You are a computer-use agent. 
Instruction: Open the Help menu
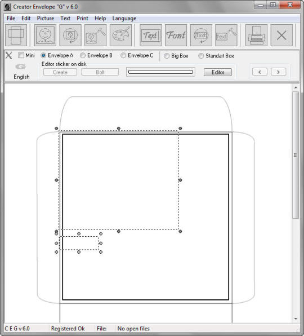pos(100,19)
